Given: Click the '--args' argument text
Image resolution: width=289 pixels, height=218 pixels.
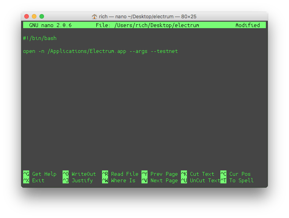Looking at the screenshot, I should 138,51.
